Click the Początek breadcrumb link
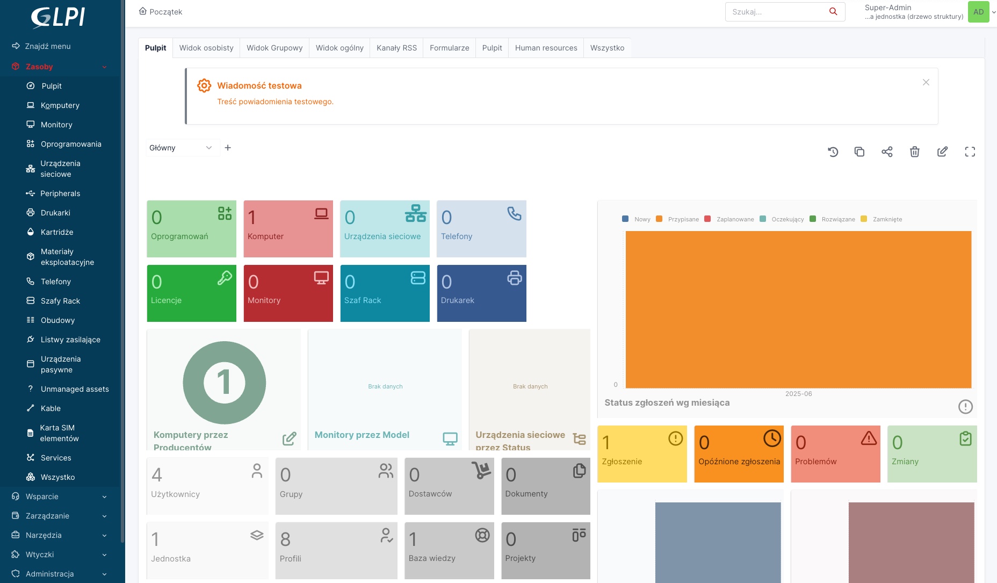The width and height of the screenshot is (997, 583). coord(161,12)
